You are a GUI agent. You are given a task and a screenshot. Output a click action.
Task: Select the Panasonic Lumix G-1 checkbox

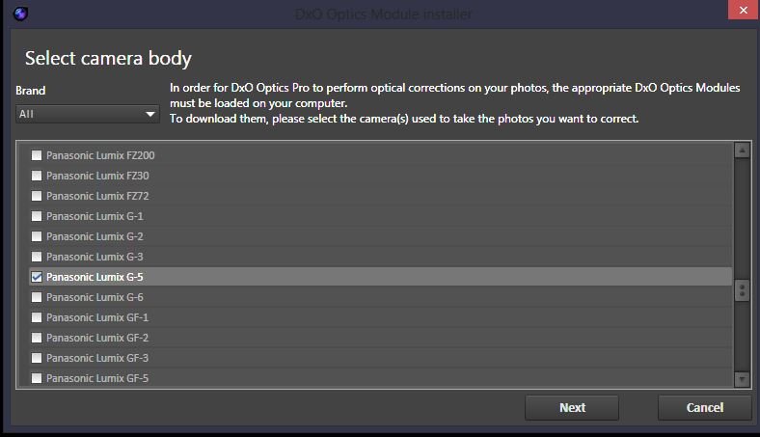point(37,216)
